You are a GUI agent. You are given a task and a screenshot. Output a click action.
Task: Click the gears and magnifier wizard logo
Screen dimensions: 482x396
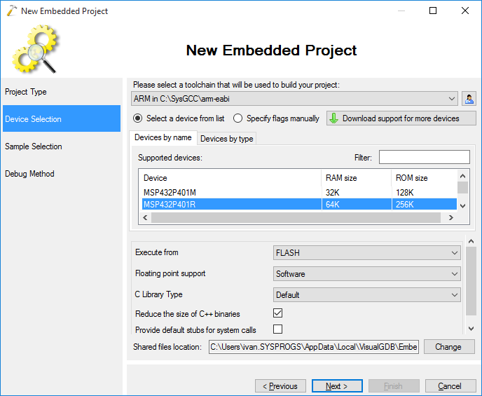point(35,49)
